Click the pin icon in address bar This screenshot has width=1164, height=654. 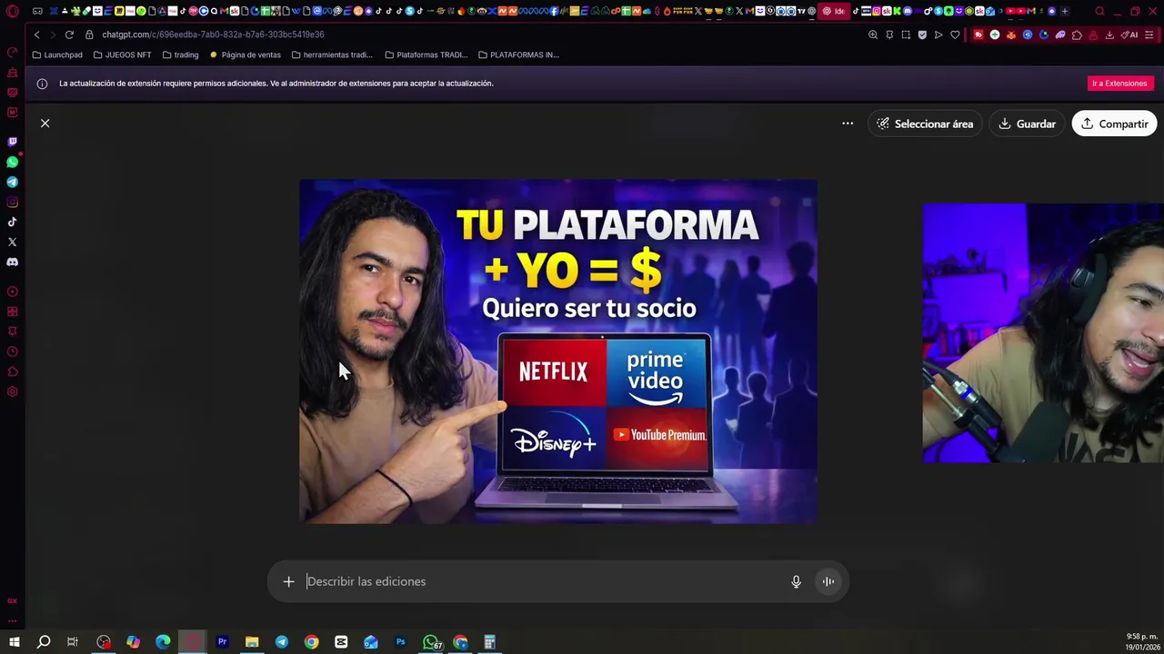coord(889,35)
